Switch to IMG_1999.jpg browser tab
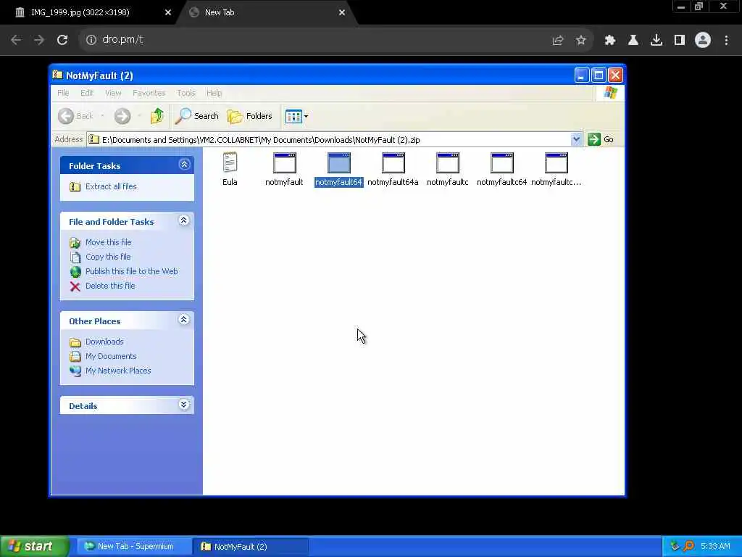This screenshot has width=742, height=557. click(89, 12)
